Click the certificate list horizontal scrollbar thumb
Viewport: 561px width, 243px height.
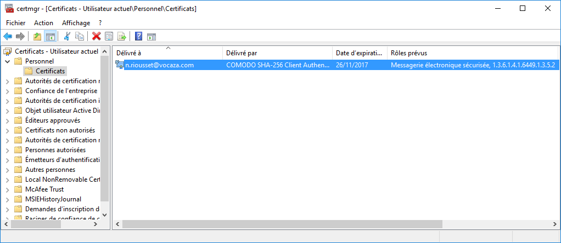coord(282,224)
